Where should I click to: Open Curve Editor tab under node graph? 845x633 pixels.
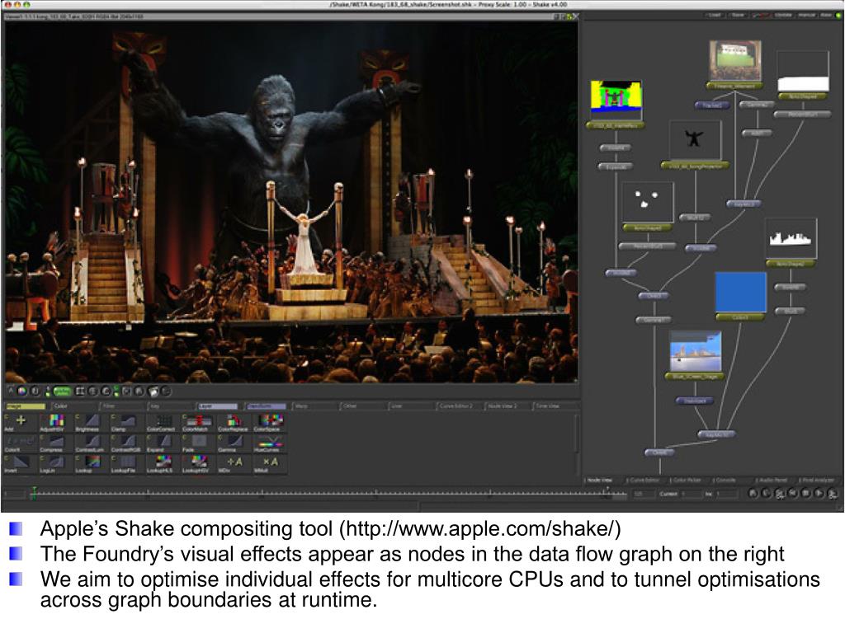point(644,480)
